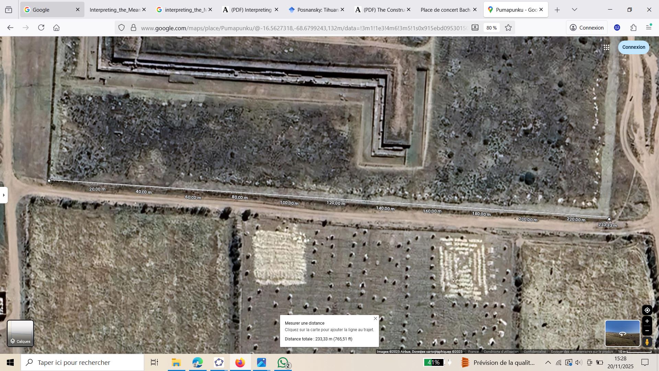Toggle the Calques layers view
Screen dimensions: 659x371
(21, 333)
